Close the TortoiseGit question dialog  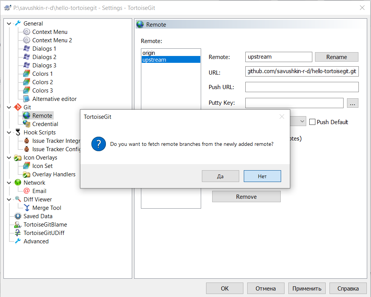[281, 117]
